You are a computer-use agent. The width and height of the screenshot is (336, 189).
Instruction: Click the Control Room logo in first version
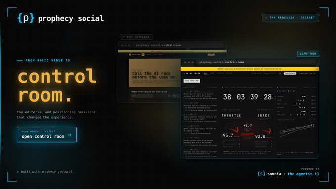pos(135,55)
